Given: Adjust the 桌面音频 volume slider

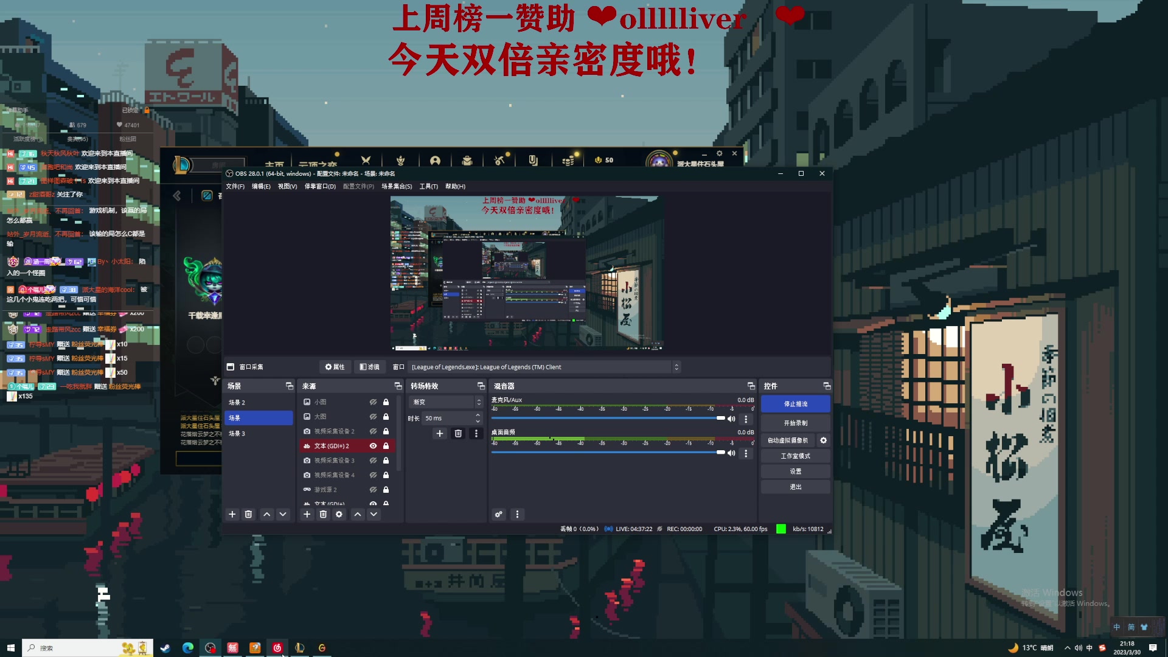Looking at the screenshot, I should pos(608,452).
